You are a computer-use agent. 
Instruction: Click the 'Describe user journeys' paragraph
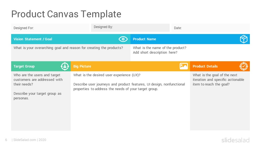(x=129, y=87)
